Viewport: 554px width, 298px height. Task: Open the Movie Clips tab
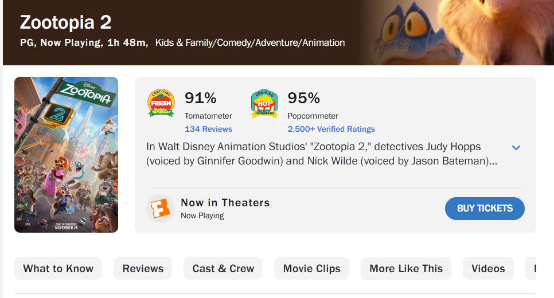tap(311, 269)
